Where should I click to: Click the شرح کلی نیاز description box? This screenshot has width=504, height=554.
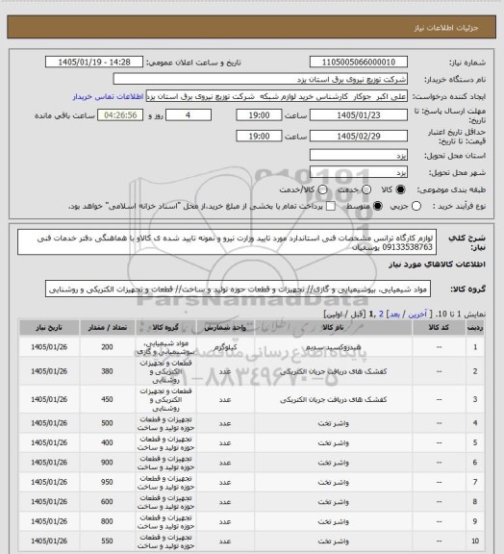(x=227, y=242)
